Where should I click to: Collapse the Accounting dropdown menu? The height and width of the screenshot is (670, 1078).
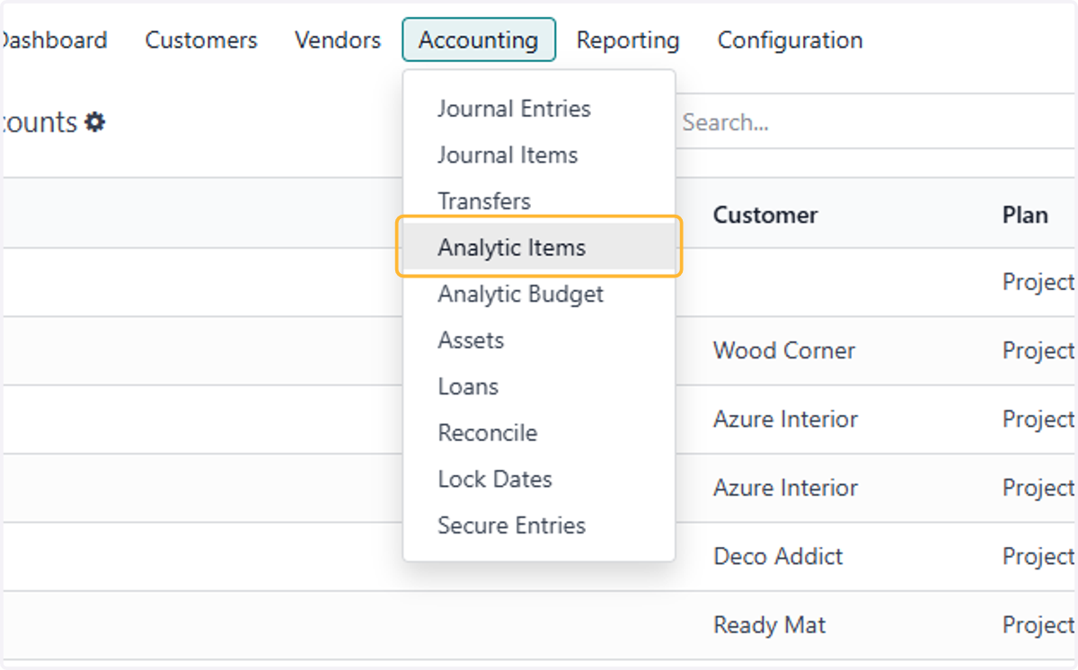pos(479,40)
